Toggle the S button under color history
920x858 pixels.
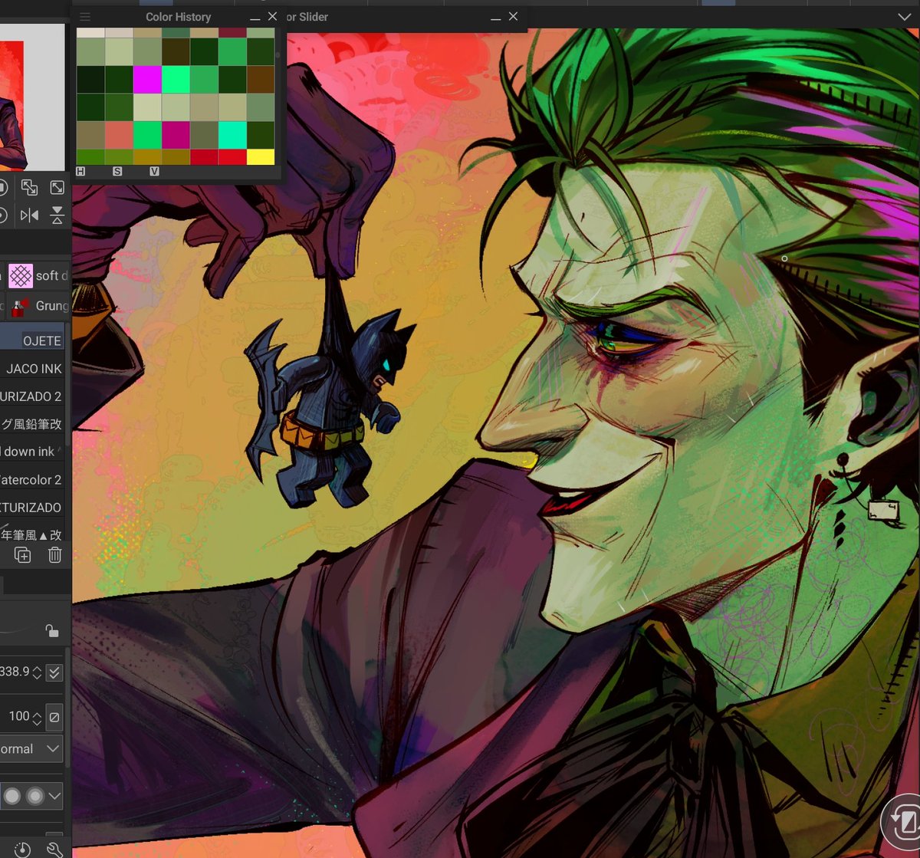pos(117,171)
